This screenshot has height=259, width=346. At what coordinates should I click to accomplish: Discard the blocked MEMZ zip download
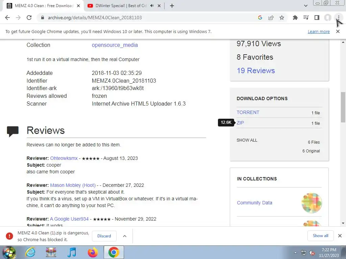[x=104, y=236]
